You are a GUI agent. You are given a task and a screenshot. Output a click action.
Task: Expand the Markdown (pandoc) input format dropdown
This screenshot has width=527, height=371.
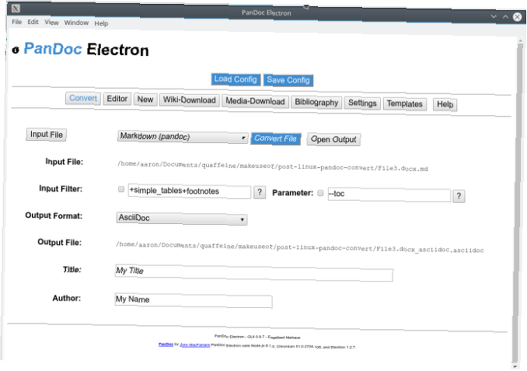(x=182, y=137)
